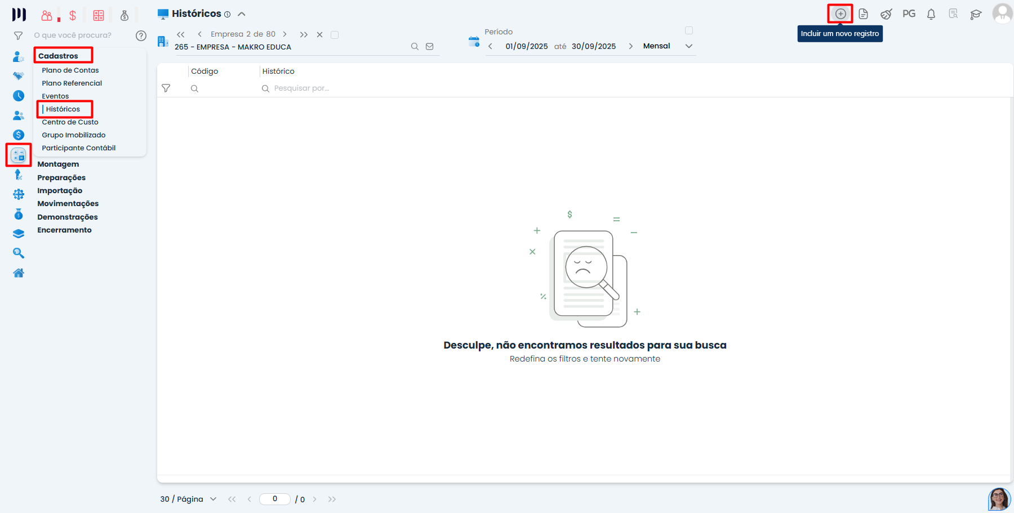
Task: Add a new record with the plus icon
Action: 840,14
